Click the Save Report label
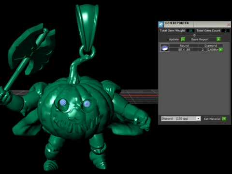 click(x=200, y=39)
